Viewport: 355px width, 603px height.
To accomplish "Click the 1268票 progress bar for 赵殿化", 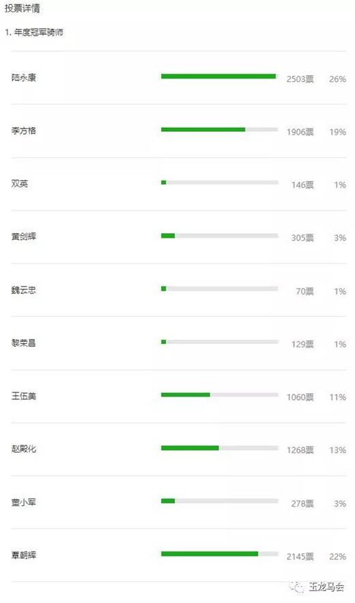I will [219, 448].
